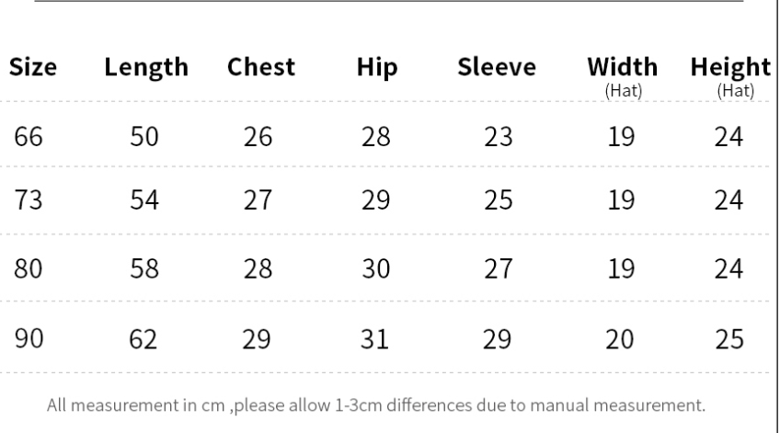Select size 80 in the Size column

point(29,271)
